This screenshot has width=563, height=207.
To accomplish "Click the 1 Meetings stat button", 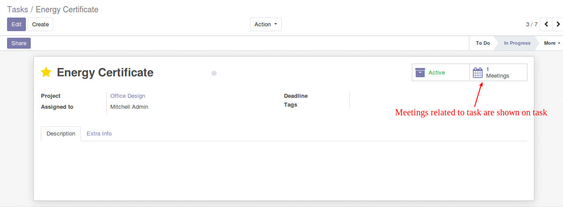I will 498,73.
